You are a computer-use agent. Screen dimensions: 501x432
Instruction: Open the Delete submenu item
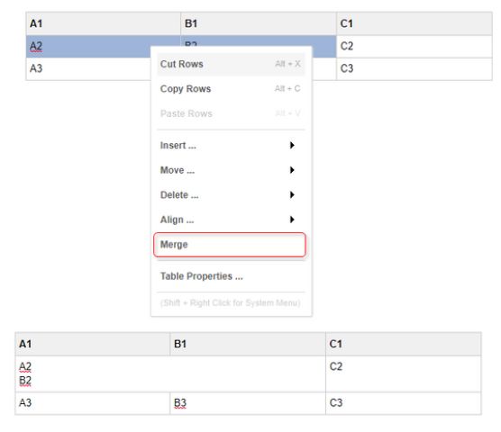point(231,195)
